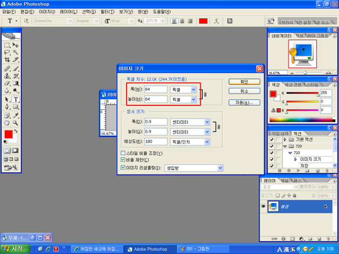Select the History Brush tool

pyautogui.click(x=15, y=76)
